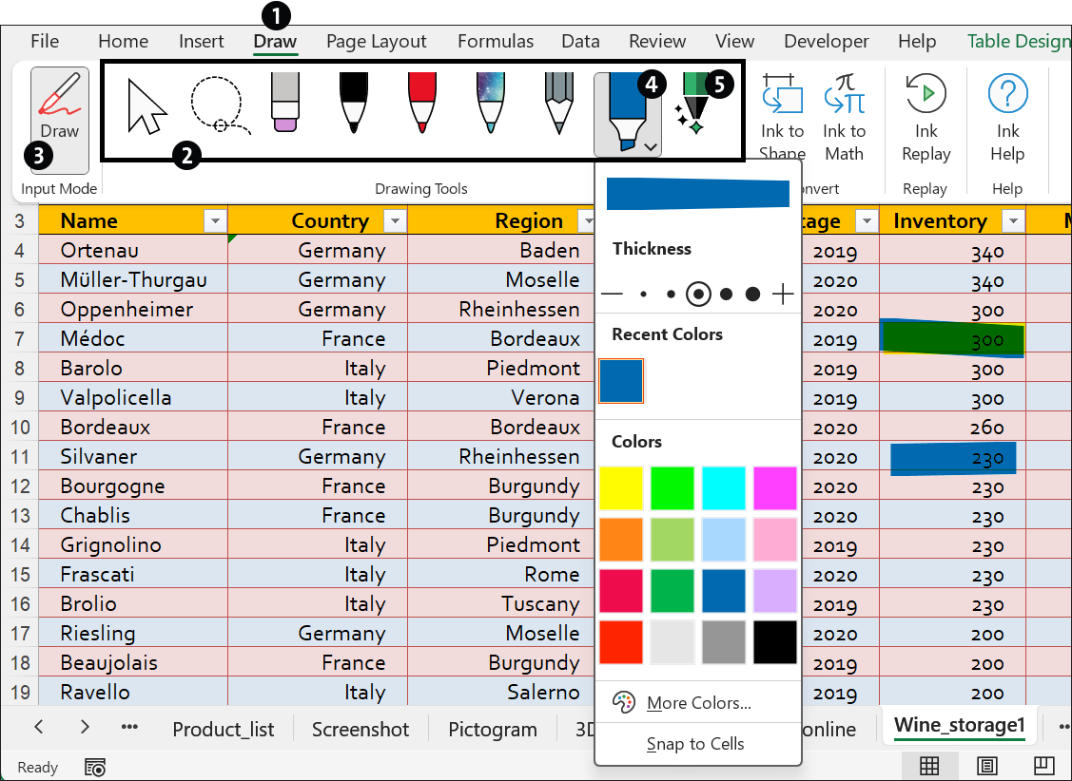The width and height of the screenshot is (1072, 781).
Task: Switch to Page Break Preview view
Action: tap(1044, 767)
